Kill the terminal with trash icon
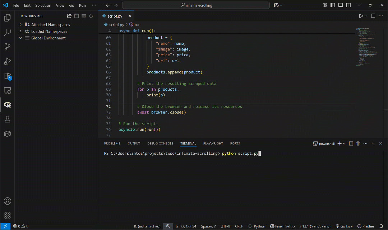 tap(358, 144)
